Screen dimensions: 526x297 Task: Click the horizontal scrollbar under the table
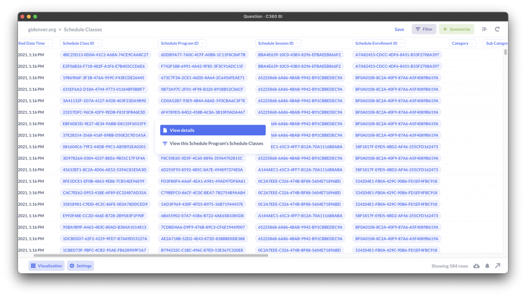(151, 255)
